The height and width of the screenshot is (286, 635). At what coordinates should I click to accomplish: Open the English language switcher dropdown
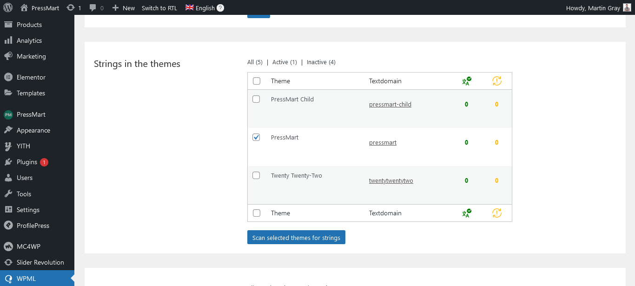[200, 8]
